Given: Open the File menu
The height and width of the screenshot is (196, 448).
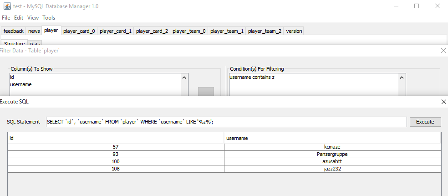Looking at the screenshot, I should [6, 18].
